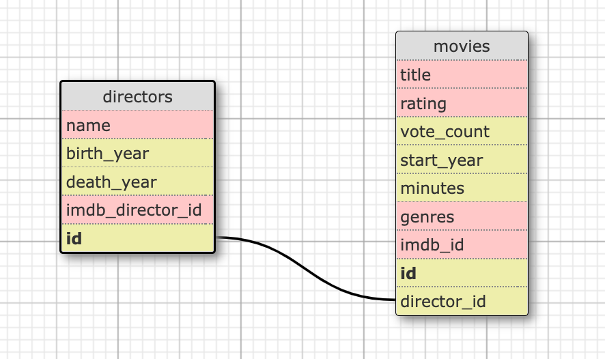Select the rating row

click(x=462, y=104)
